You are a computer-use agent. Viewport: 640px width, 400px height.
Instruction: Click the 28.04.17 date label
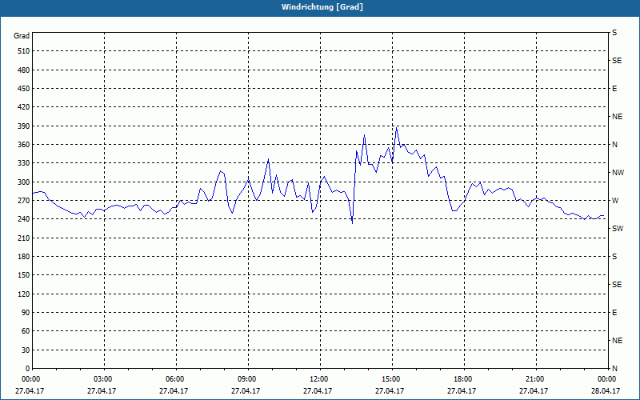606,391
